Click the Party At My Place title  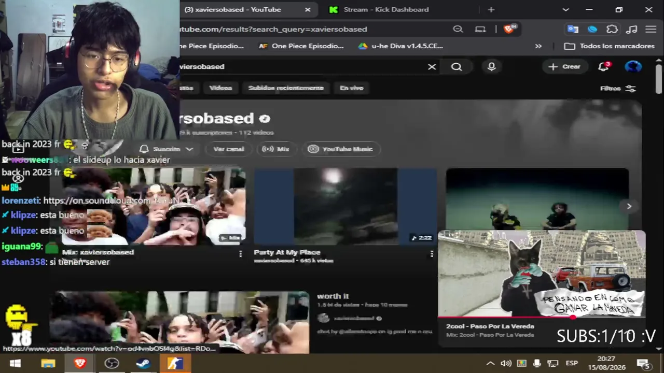(x=287, y=252)
